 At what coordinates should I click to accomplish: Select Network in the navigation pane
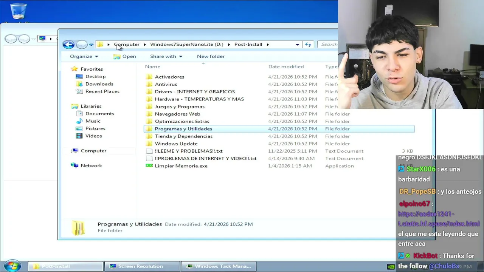(x=91, y=165)
